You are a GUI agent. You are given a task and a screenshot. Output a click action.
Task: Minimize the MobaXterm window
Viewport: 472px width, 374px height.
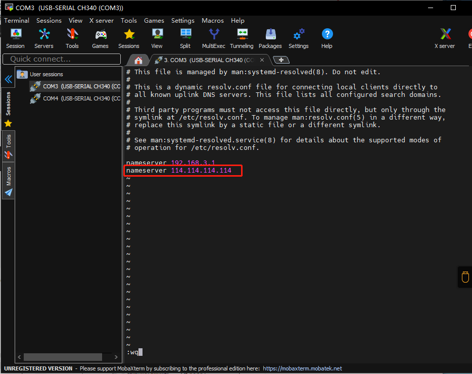(431, 8)
